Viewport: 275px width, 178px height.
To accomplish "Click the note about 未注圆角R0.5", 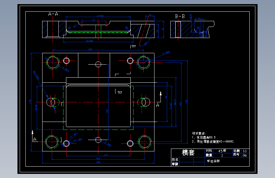I will pos(204,137).
